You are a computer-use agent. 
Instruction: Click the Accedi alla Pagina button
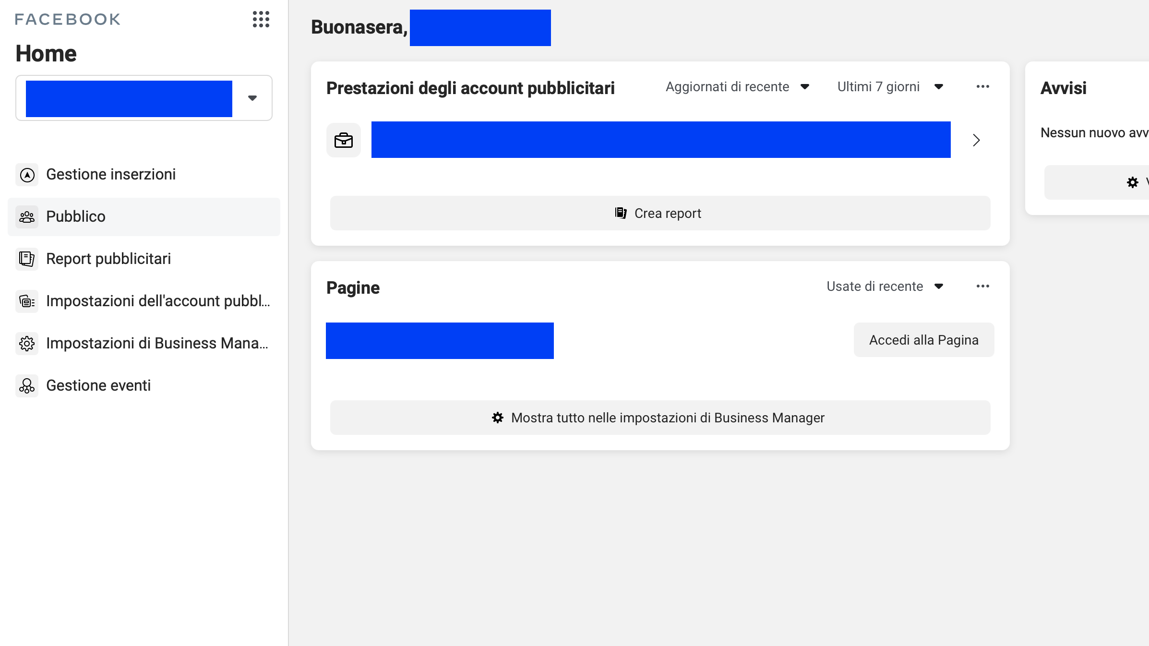pyautogui.click(x=923, y=340)
